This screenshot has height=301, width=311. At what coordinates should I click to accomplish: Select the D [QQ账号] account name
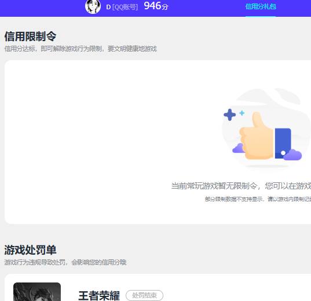(x=122, y=7)
